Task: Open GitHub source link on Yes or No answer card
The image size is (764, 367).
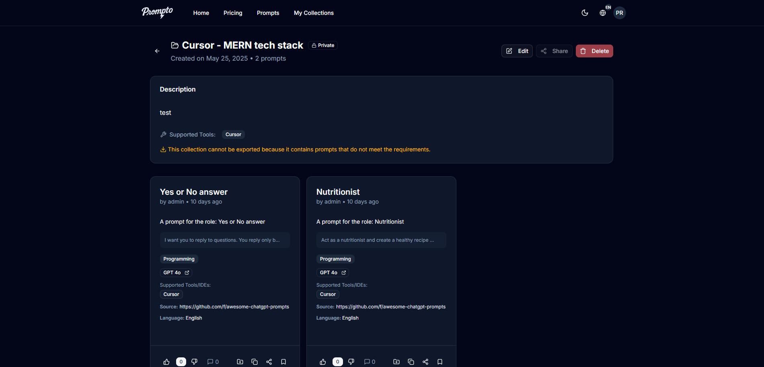Action: tap(234, 307)
